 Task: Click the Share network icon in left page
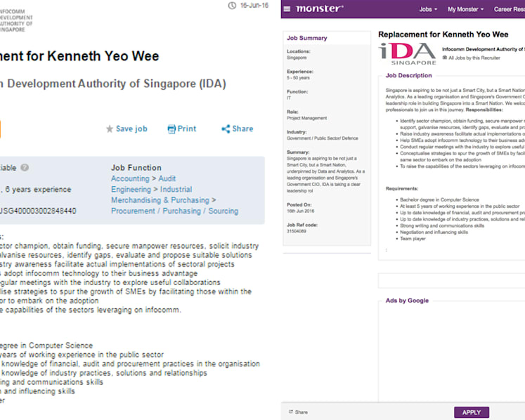(226, 129)
